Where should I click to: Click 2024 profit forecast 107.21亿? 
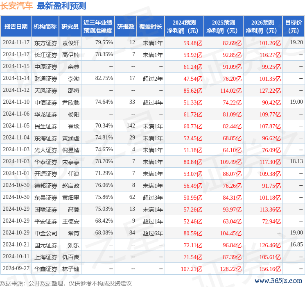click(192, 269)
